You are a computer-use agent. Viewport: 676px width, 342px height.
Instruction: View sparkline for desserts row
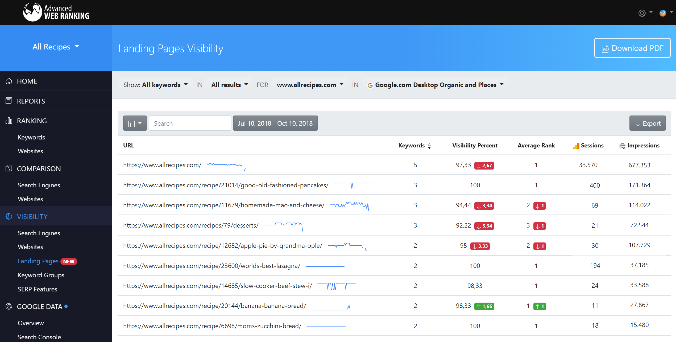coord(283,226)
